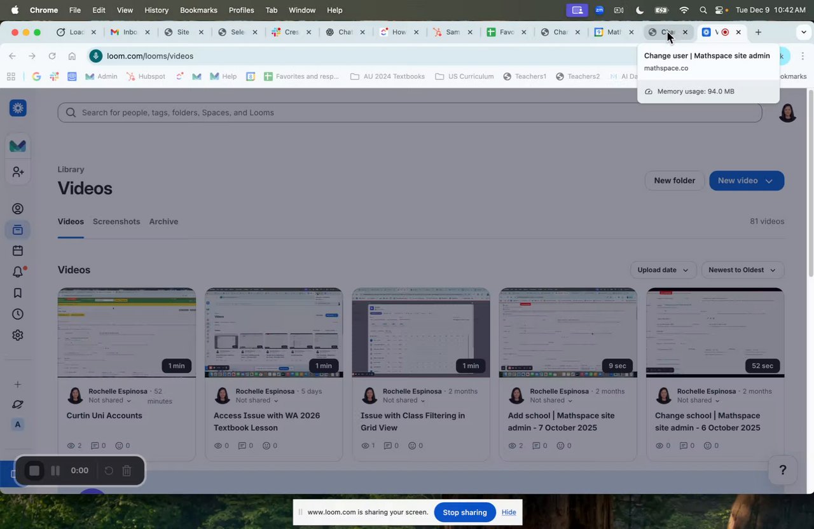Open the Chrome apps grid icon
Viewport: 814px width, 529px height.
pyautogui.click(x=11, y=76)
